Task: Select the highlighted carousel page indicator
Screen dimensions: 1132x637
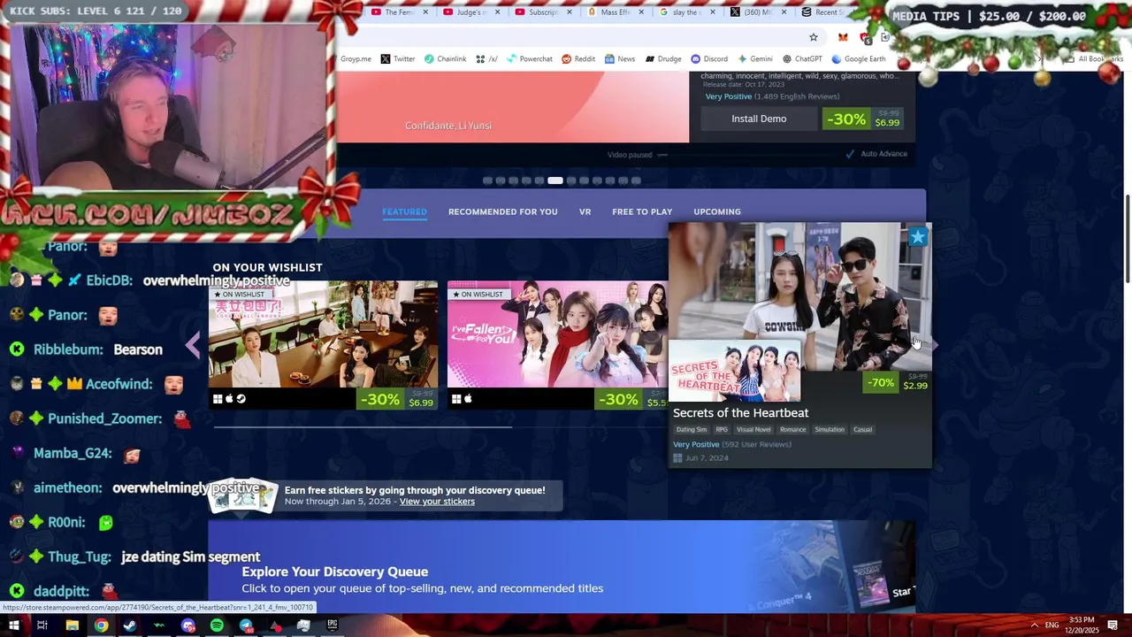Action: pyautogui.click(x=555, y=180)
